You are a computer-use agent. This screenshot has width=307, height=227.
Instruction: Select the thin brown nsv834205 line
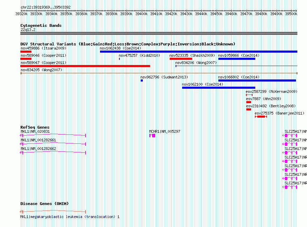pos(159,73)
